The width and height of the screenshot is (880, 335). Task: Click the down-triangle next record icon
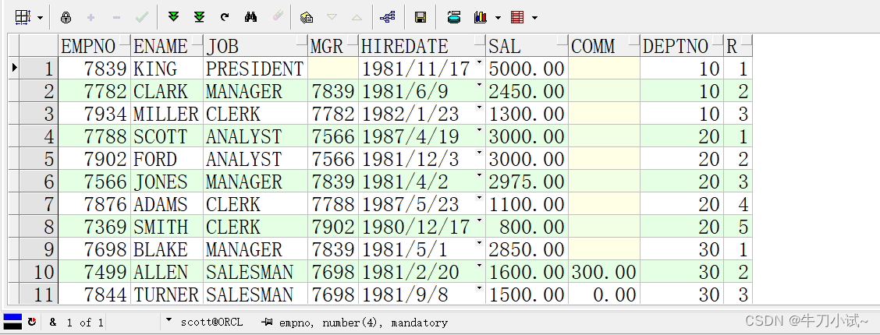(332, 17)
